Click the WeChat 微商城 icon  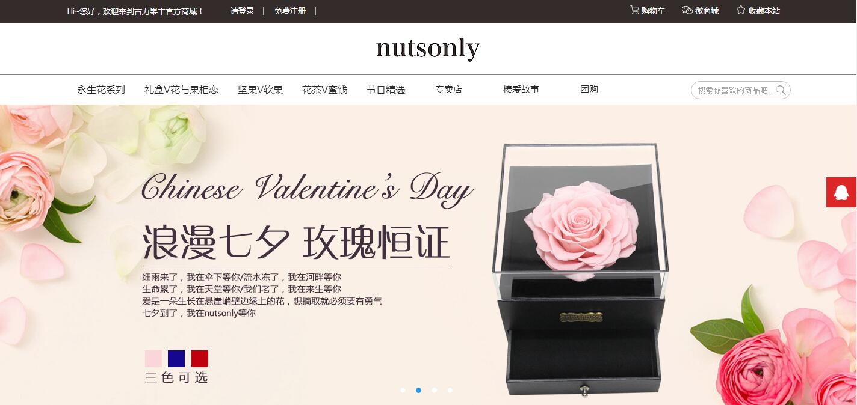coord(687,10)
